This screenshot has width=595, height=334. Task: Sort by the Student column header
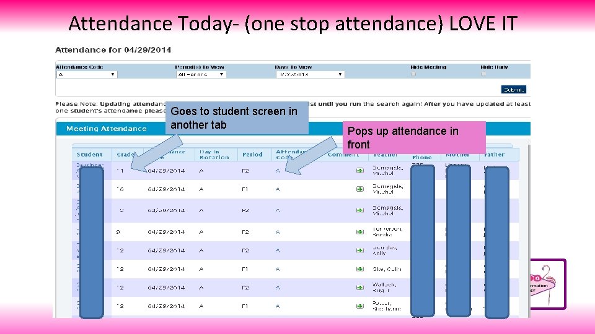[x=89, y=155]
